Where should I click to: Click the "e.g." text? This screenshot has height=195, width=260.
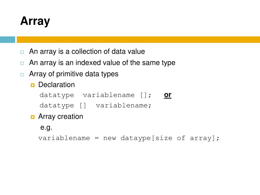click(46, 127)
